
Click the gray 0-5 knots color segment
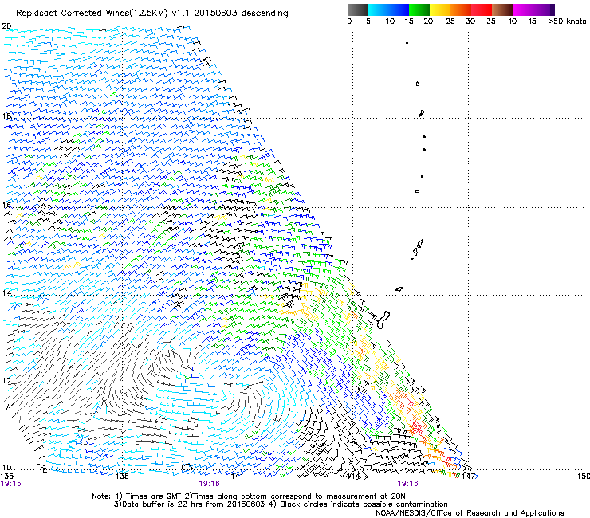point(357,10)
